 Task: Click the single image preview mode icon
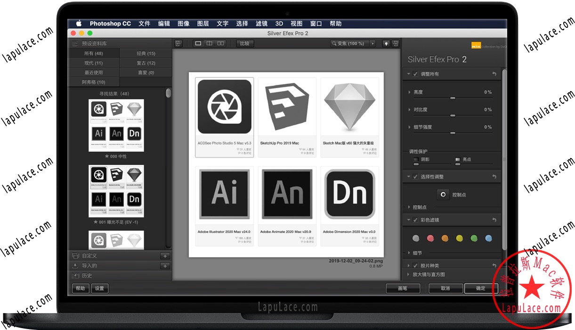point(198,42)
